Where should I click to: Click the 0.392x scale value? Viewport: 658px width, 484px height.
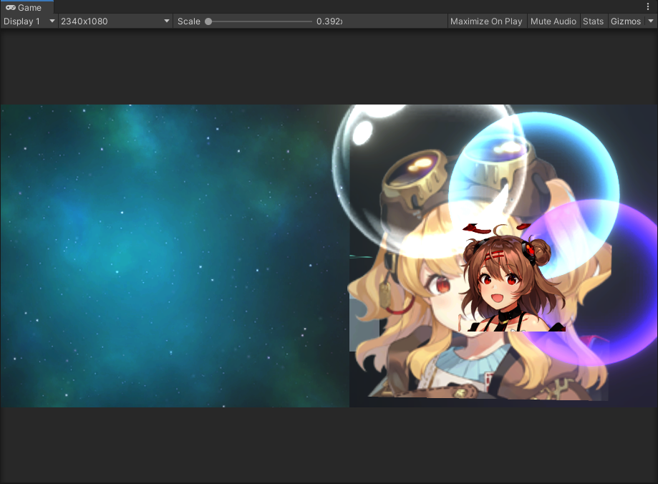329,21
